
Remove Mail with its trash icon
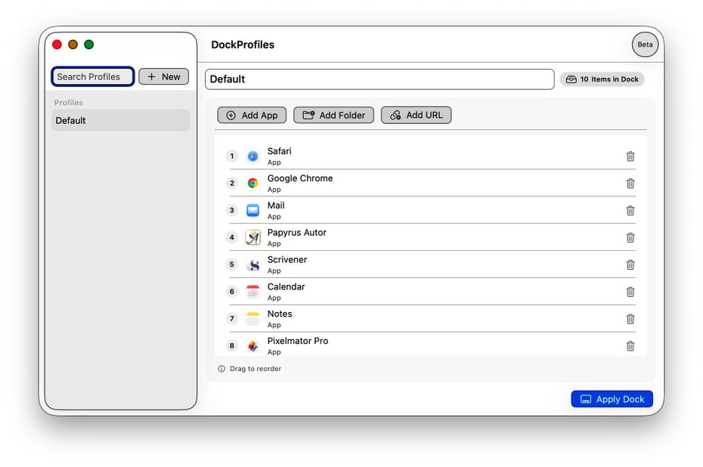[x=630, y=210]
